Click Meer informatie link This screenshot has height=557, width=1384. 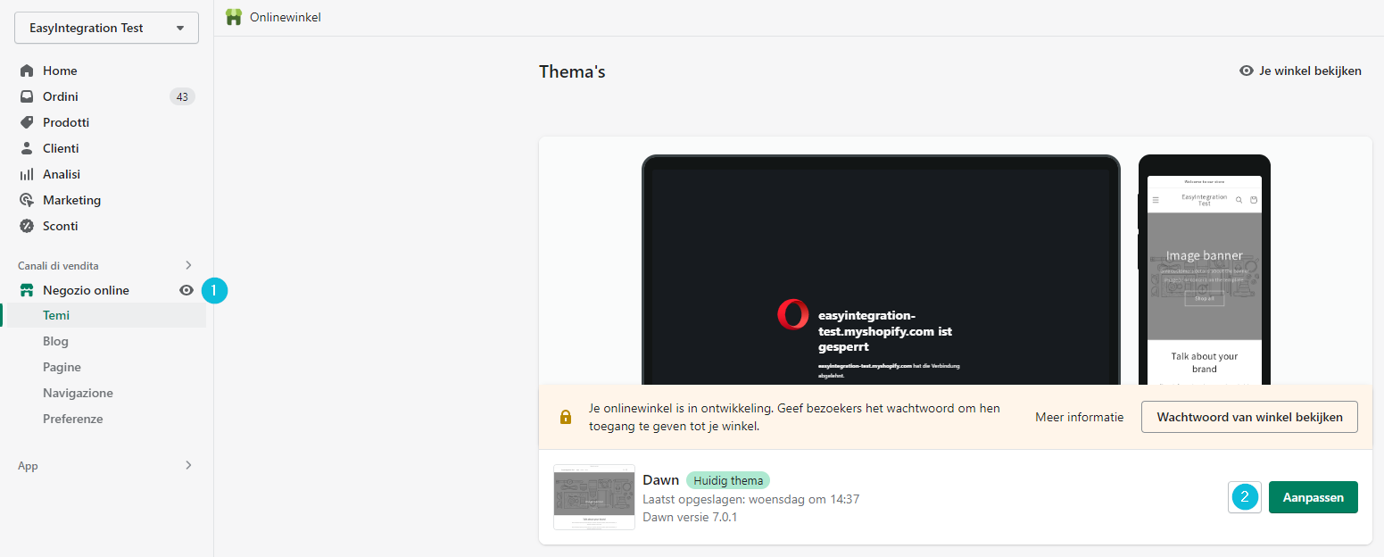tap(1079, 417)
